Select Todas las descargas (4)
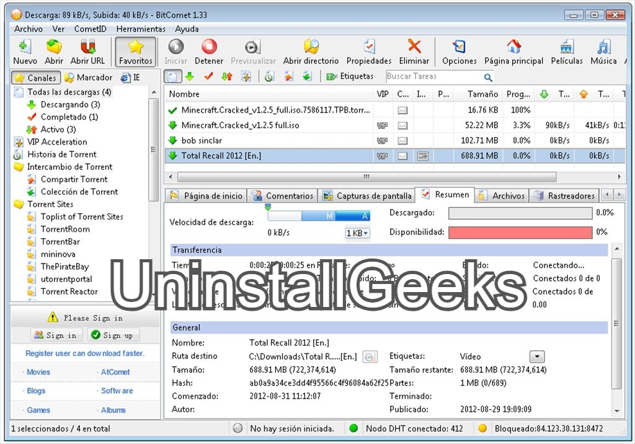 69,92
